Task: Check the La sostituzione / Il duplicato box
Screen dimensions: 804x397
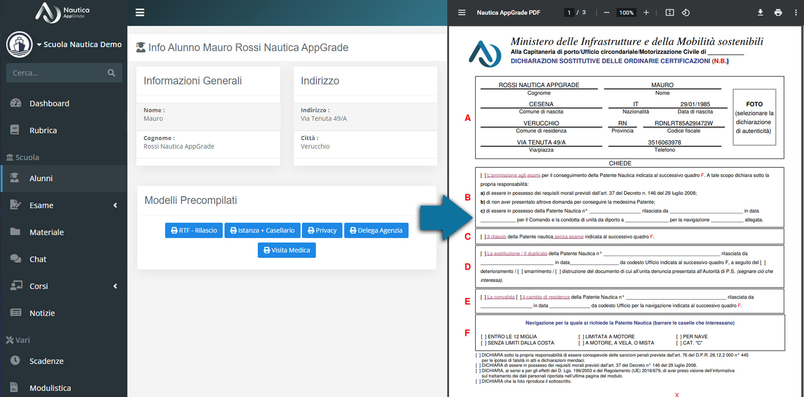Action: [x=483, y=254]
